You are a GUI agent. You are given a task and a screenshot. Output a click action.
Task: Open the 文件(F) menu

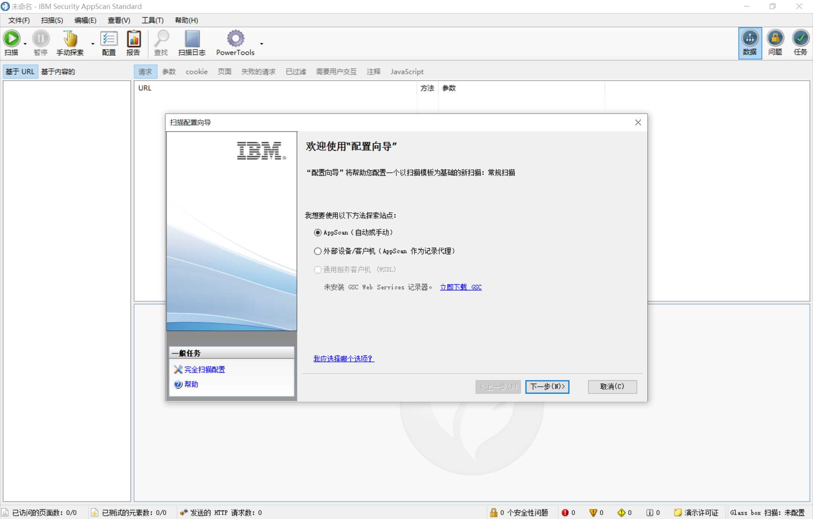coord(19,20)
